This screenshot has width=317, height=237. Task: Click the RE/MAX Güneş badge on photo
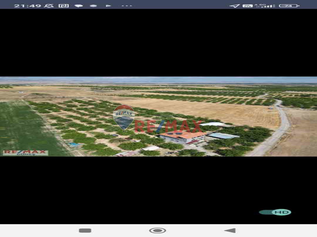click(x=25, y=153)
